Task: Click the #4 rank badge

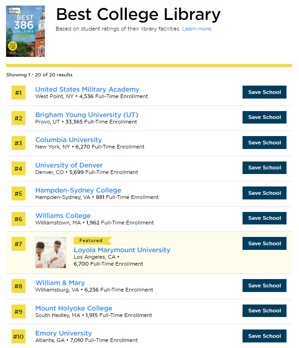Action: point(19,168)
